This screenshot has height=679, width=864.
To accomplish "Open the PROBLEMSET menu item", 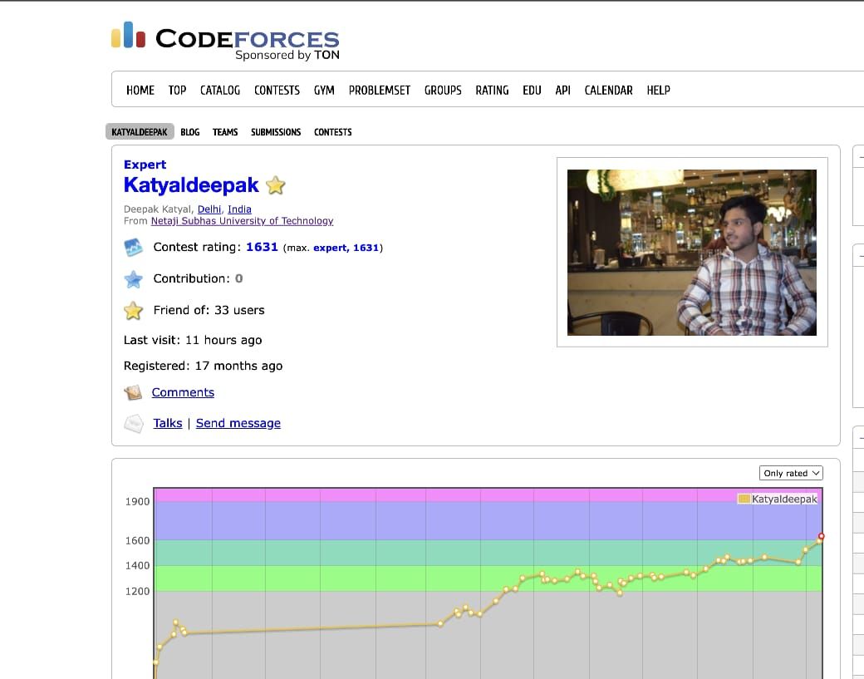I will pyautogui.click(x=379, y=90).
